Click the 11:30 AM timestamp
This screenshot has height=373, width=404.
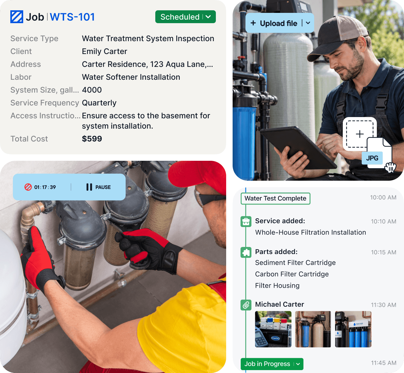[383, 305]
